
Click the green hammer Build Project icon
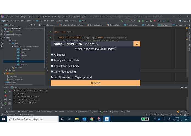click(x=122, y=21)
